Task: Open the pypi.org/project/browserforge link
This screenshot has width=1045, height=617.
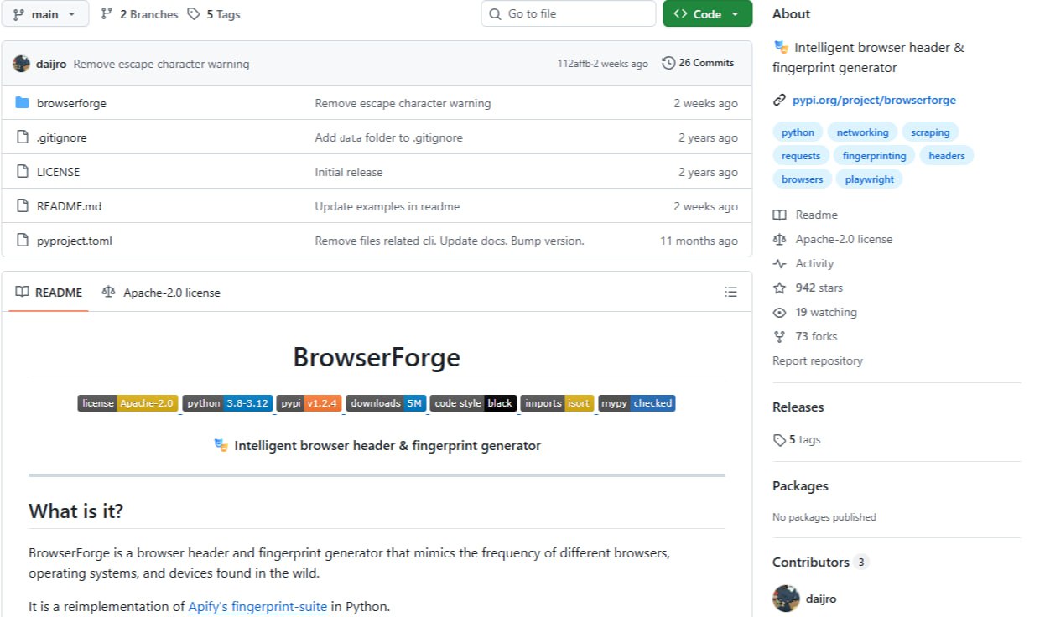Action: click(x=874, y=100)
